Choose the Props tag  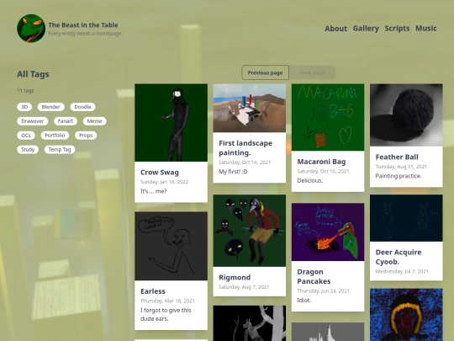[86, 136]
